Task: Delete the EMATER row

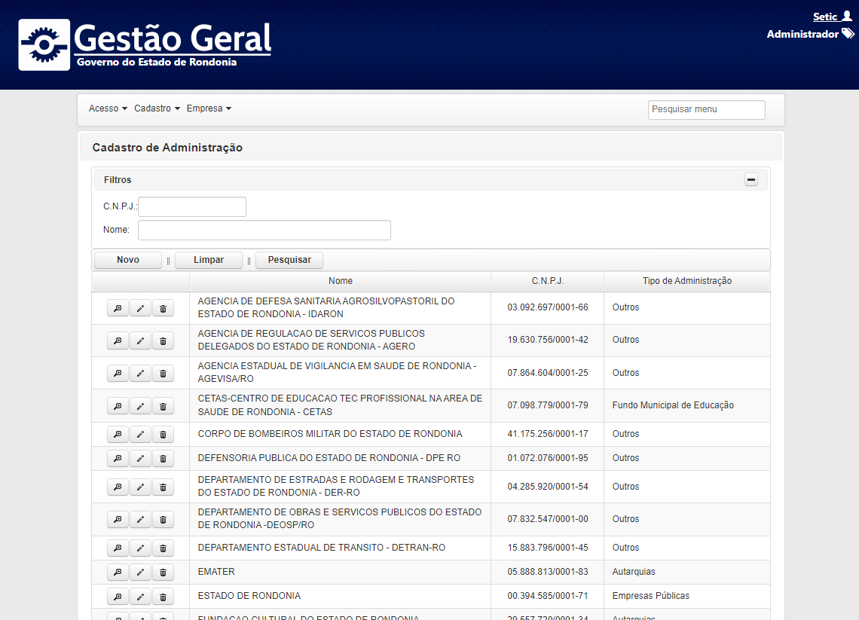Action: (x=163, y=573)
